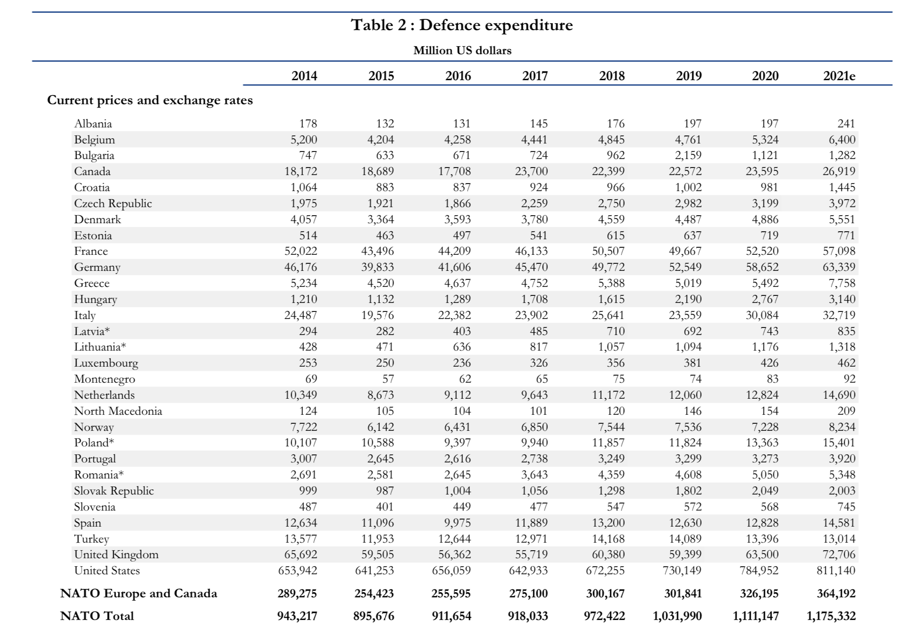Select the Germany row label

[97, 267]
